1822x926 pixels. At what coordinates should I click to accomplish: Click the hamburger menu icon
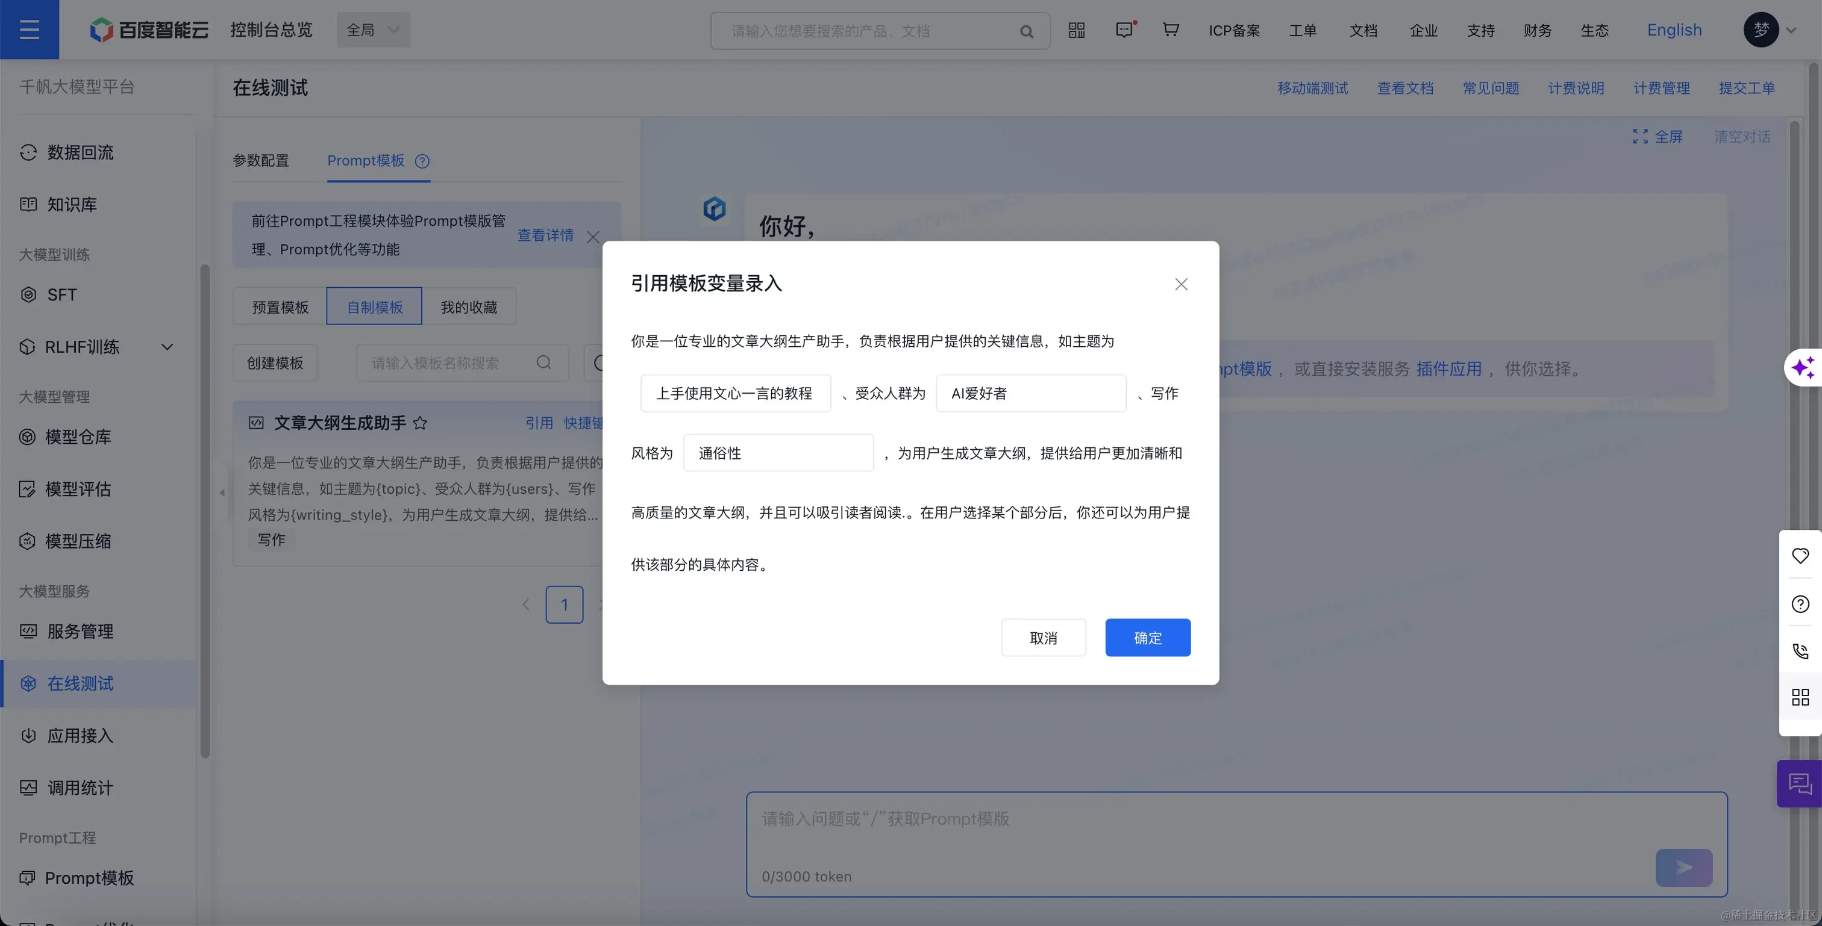point(29,30)
